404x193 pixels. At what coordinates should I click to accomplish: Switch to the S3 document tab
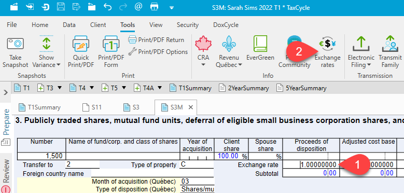click(131, 107)
